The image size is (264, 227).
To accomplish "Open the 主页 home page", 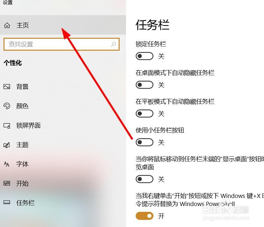I will [63, 25].
